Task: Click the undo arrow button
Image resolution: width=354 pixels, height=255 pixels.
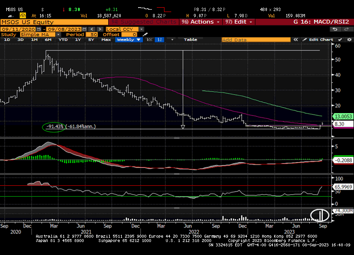Action: 335,29
